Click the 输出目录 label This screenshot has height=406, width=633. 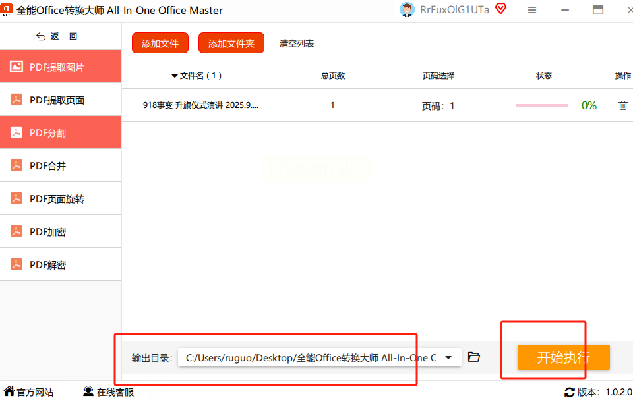[152, 358]
